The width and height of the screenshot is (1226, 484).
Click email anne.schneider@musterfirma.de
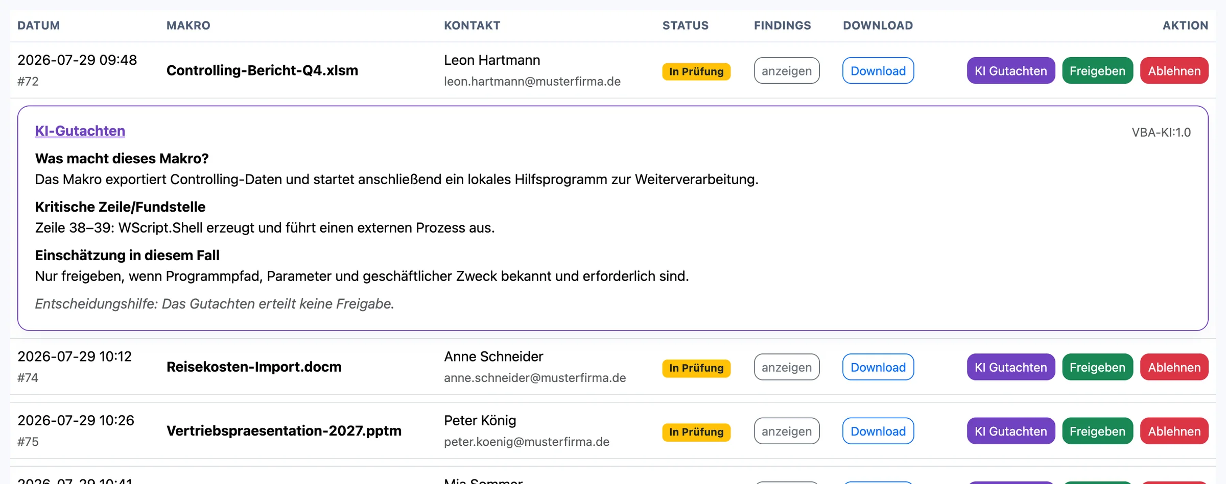[535, 378]
